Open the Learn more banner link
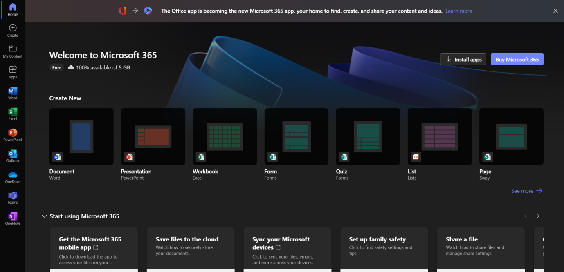 click(458, 11)
